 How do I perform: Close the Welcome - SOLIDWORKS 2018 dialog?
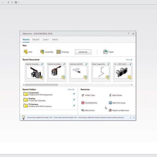[133, 34]
